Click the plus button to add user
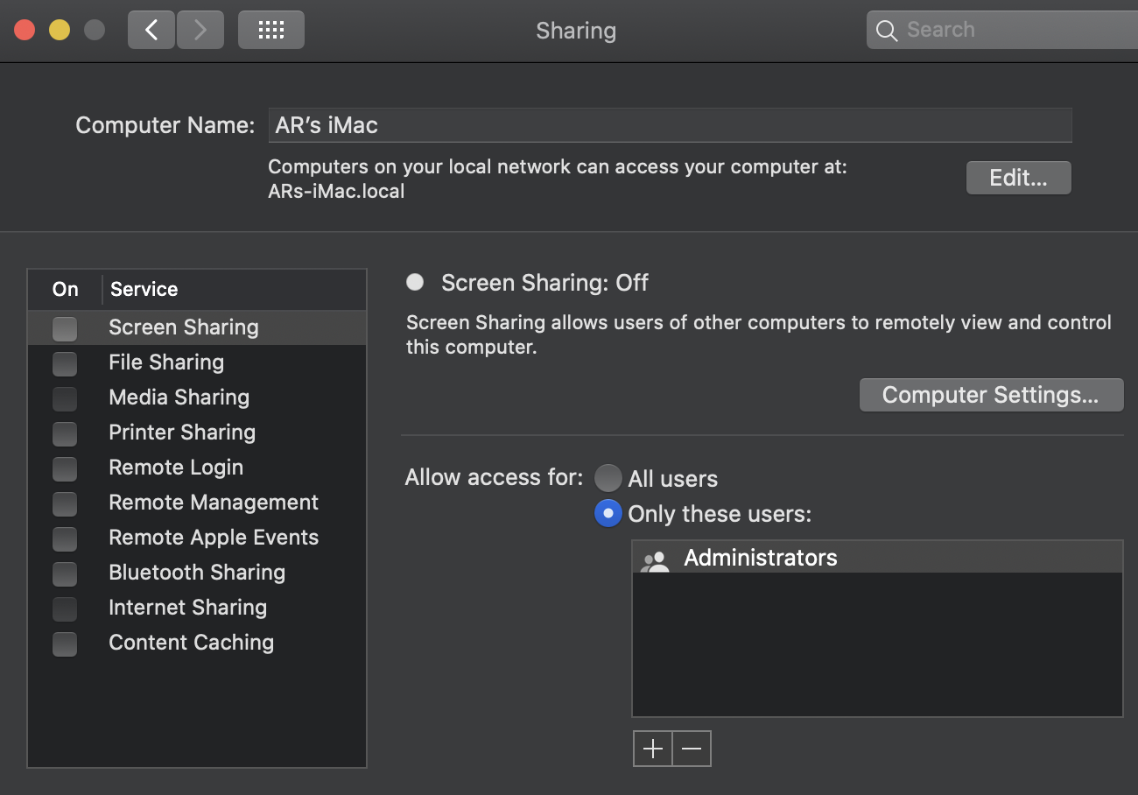Image resolution: width=1138 pixels, height=795 pixels. [653, 749]
